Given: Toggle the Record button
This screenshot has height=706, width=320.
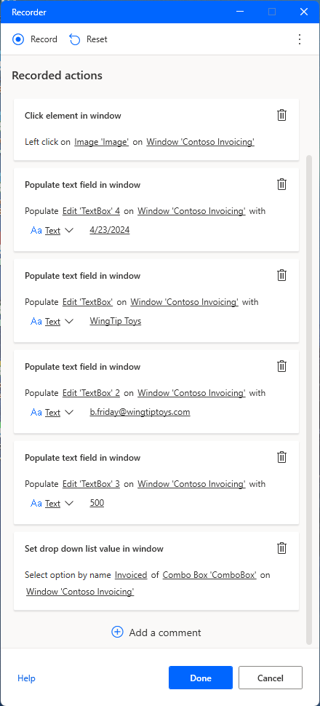Looking at the screenshot, I should tap(35, 39).
